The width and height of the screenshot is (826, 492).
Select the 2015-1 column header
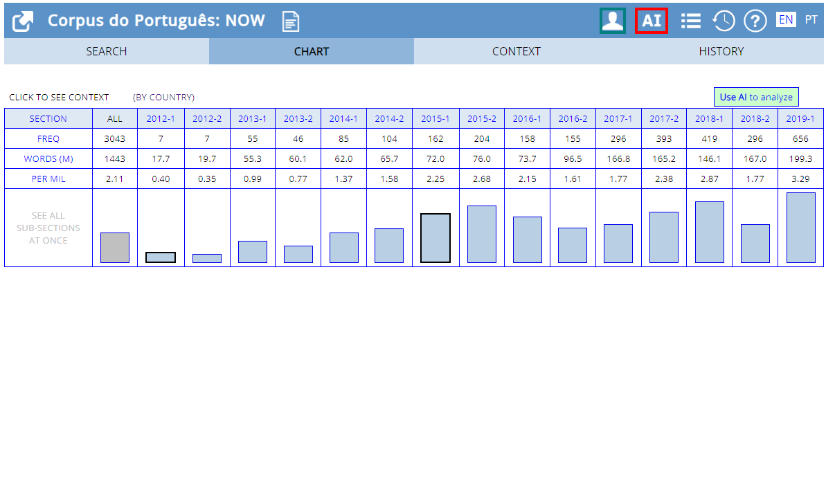point(436,119)
